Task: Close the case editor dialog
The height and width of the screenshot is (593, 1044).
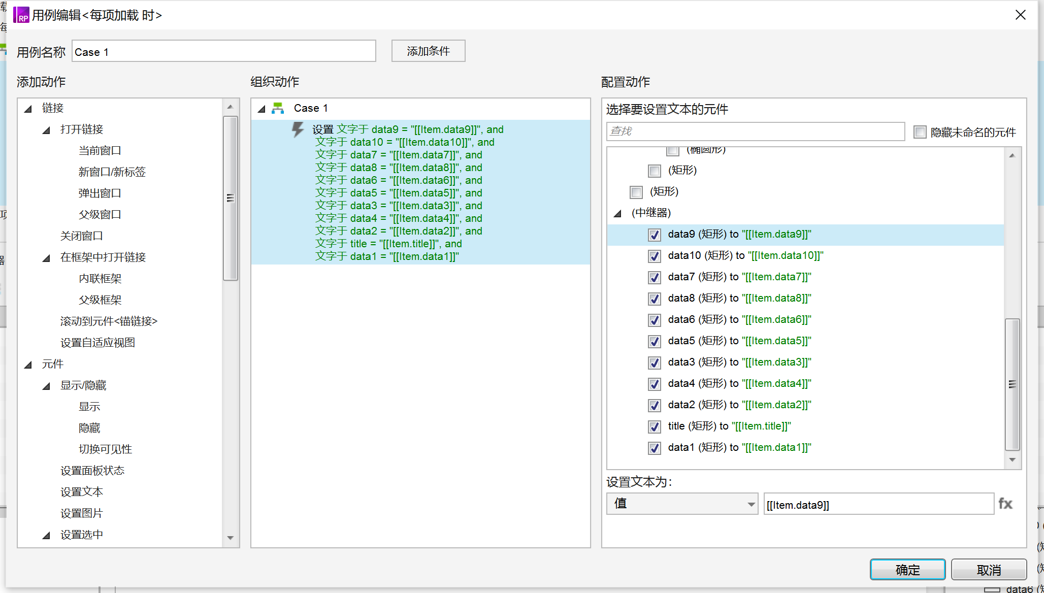Action: click(x=1021, y=15)
